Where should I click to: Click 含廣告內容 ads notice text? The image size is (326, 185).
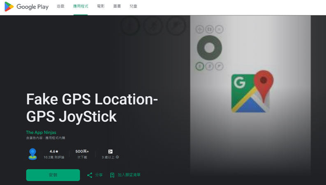34,138
